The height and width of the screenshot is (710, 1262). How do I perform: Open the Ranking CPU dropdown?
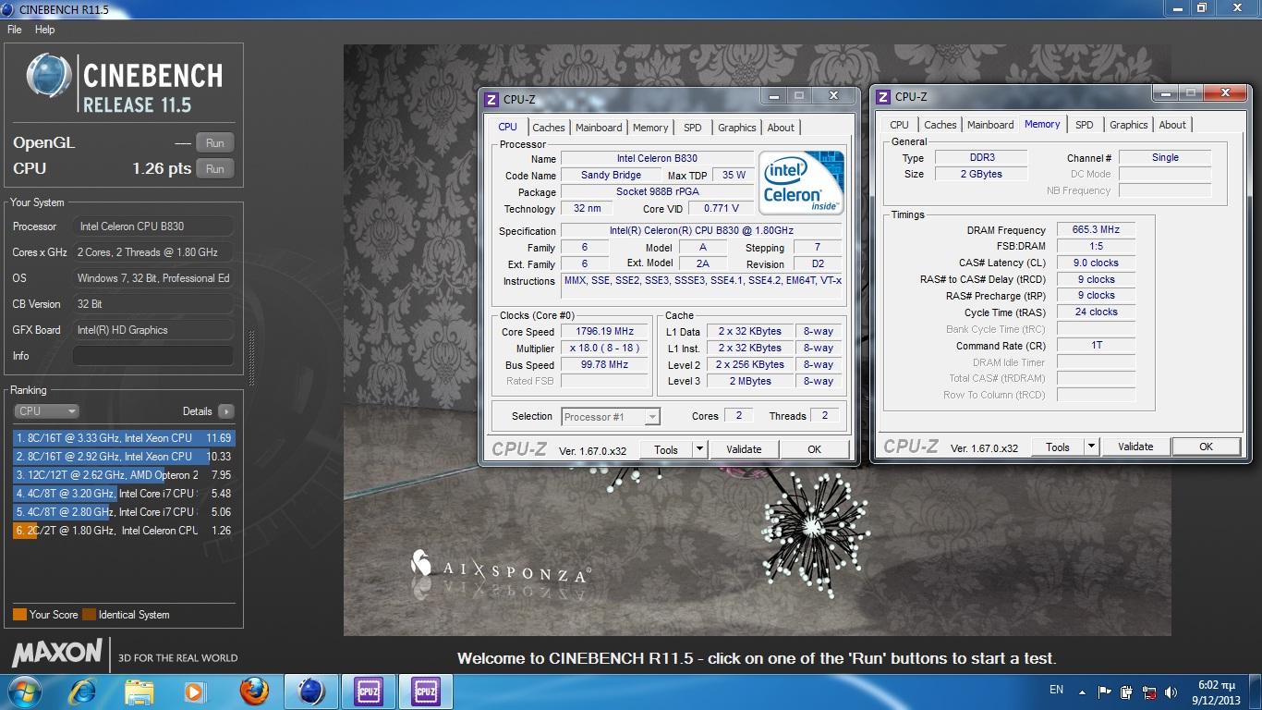(x=46, y=411)
